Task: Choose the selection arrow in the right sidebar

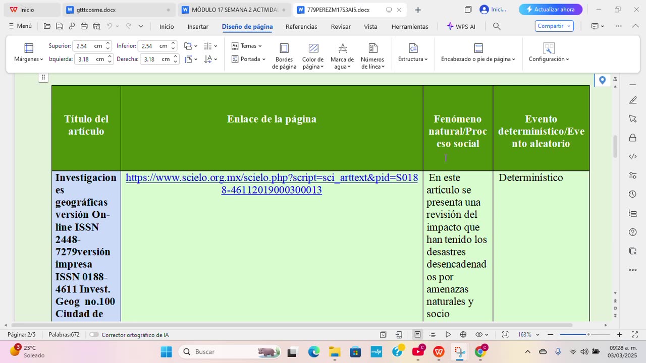Action: click(633, 119)
